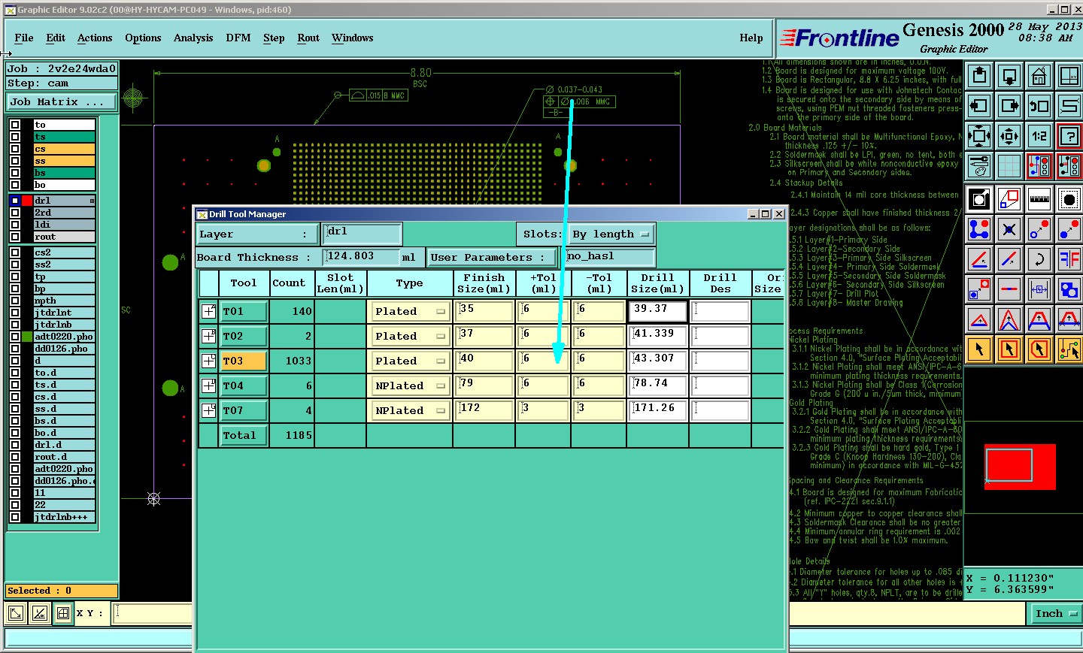Open the Analysis menu
The image size is (1083, 653).
[x=193, y=38]
